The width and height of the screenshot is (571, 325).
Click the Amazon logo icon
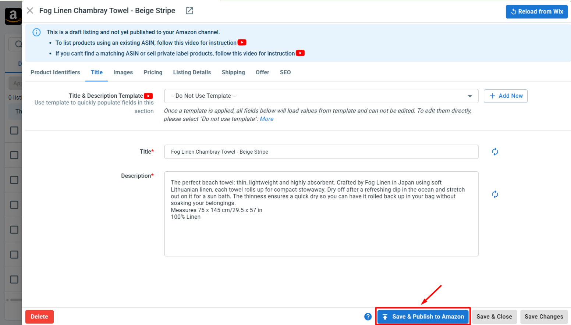point(13,16)
